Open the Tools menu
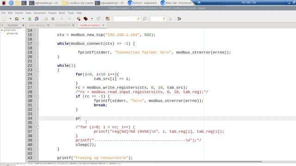Image resolution: width=296 pixels, height=166 pixels. tap(71, 13)
